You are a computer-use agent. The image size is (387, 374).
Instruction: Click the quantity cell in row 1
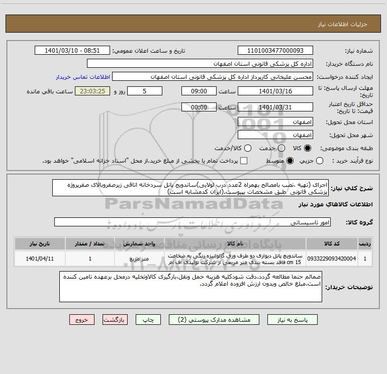tap(90, 259)
